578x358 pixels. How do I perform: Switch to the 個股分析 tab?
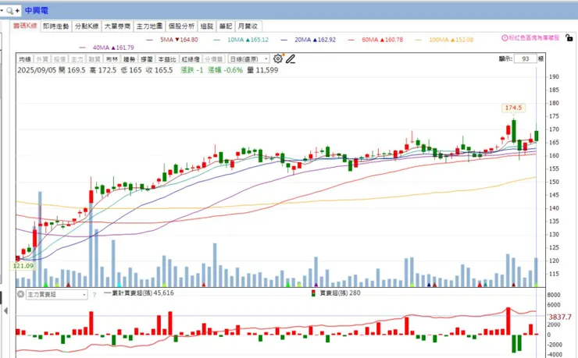click(181, 26)
